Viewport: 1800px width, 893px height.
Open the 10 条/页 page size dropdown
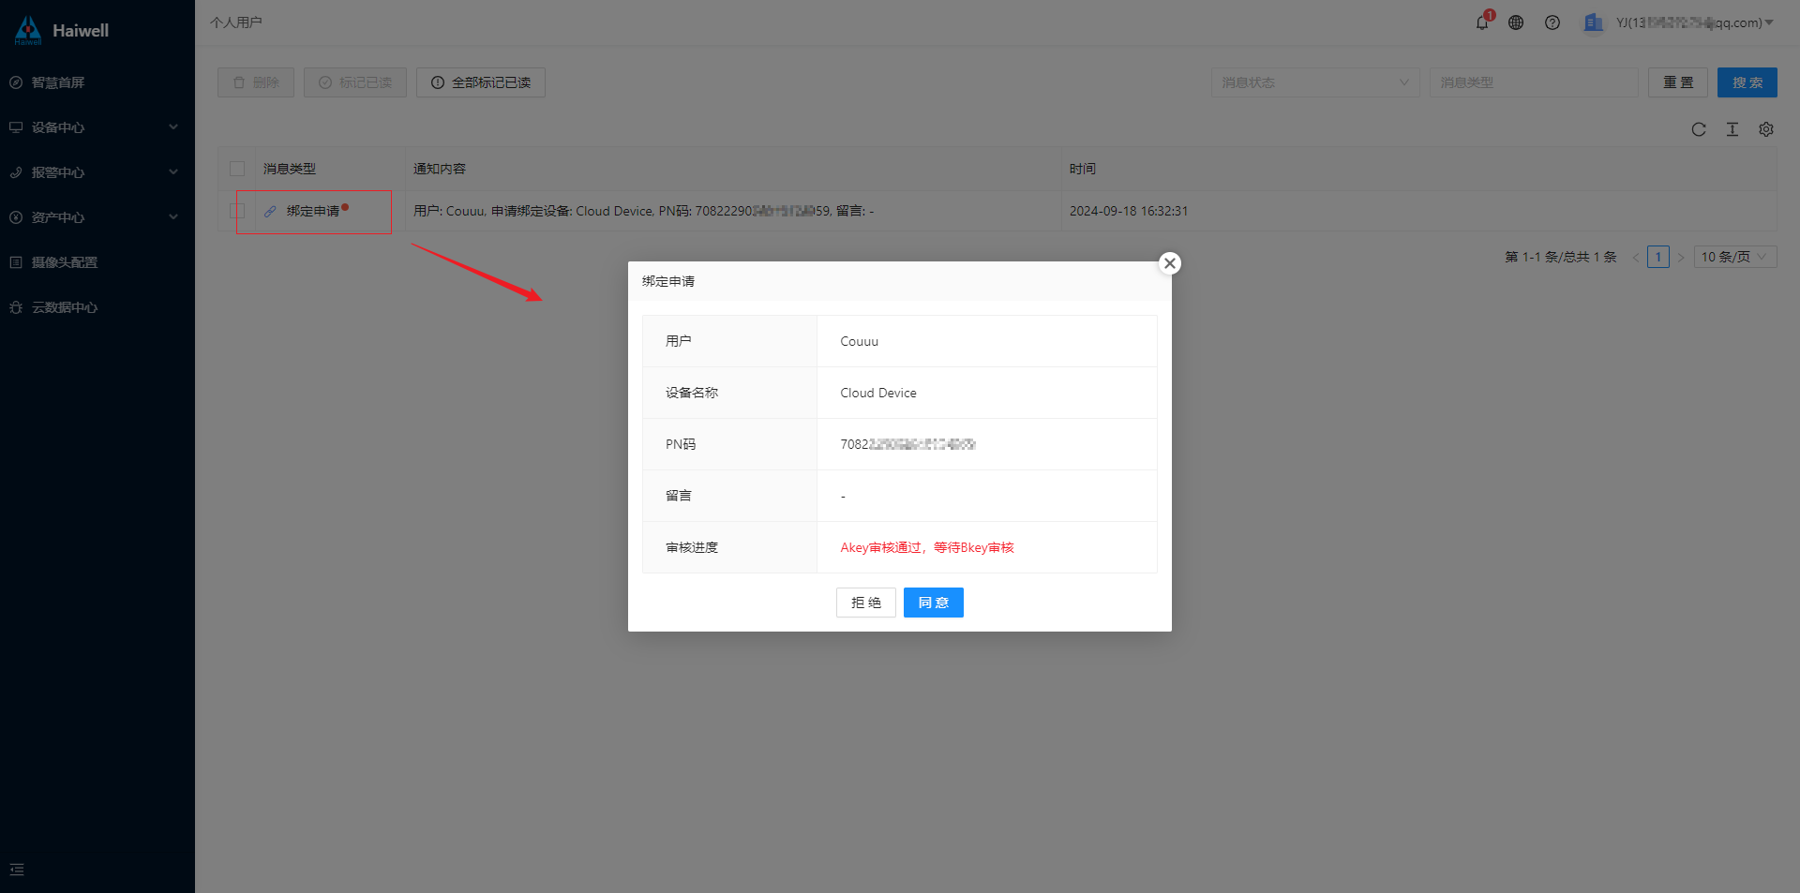[x=1735, y=257]
